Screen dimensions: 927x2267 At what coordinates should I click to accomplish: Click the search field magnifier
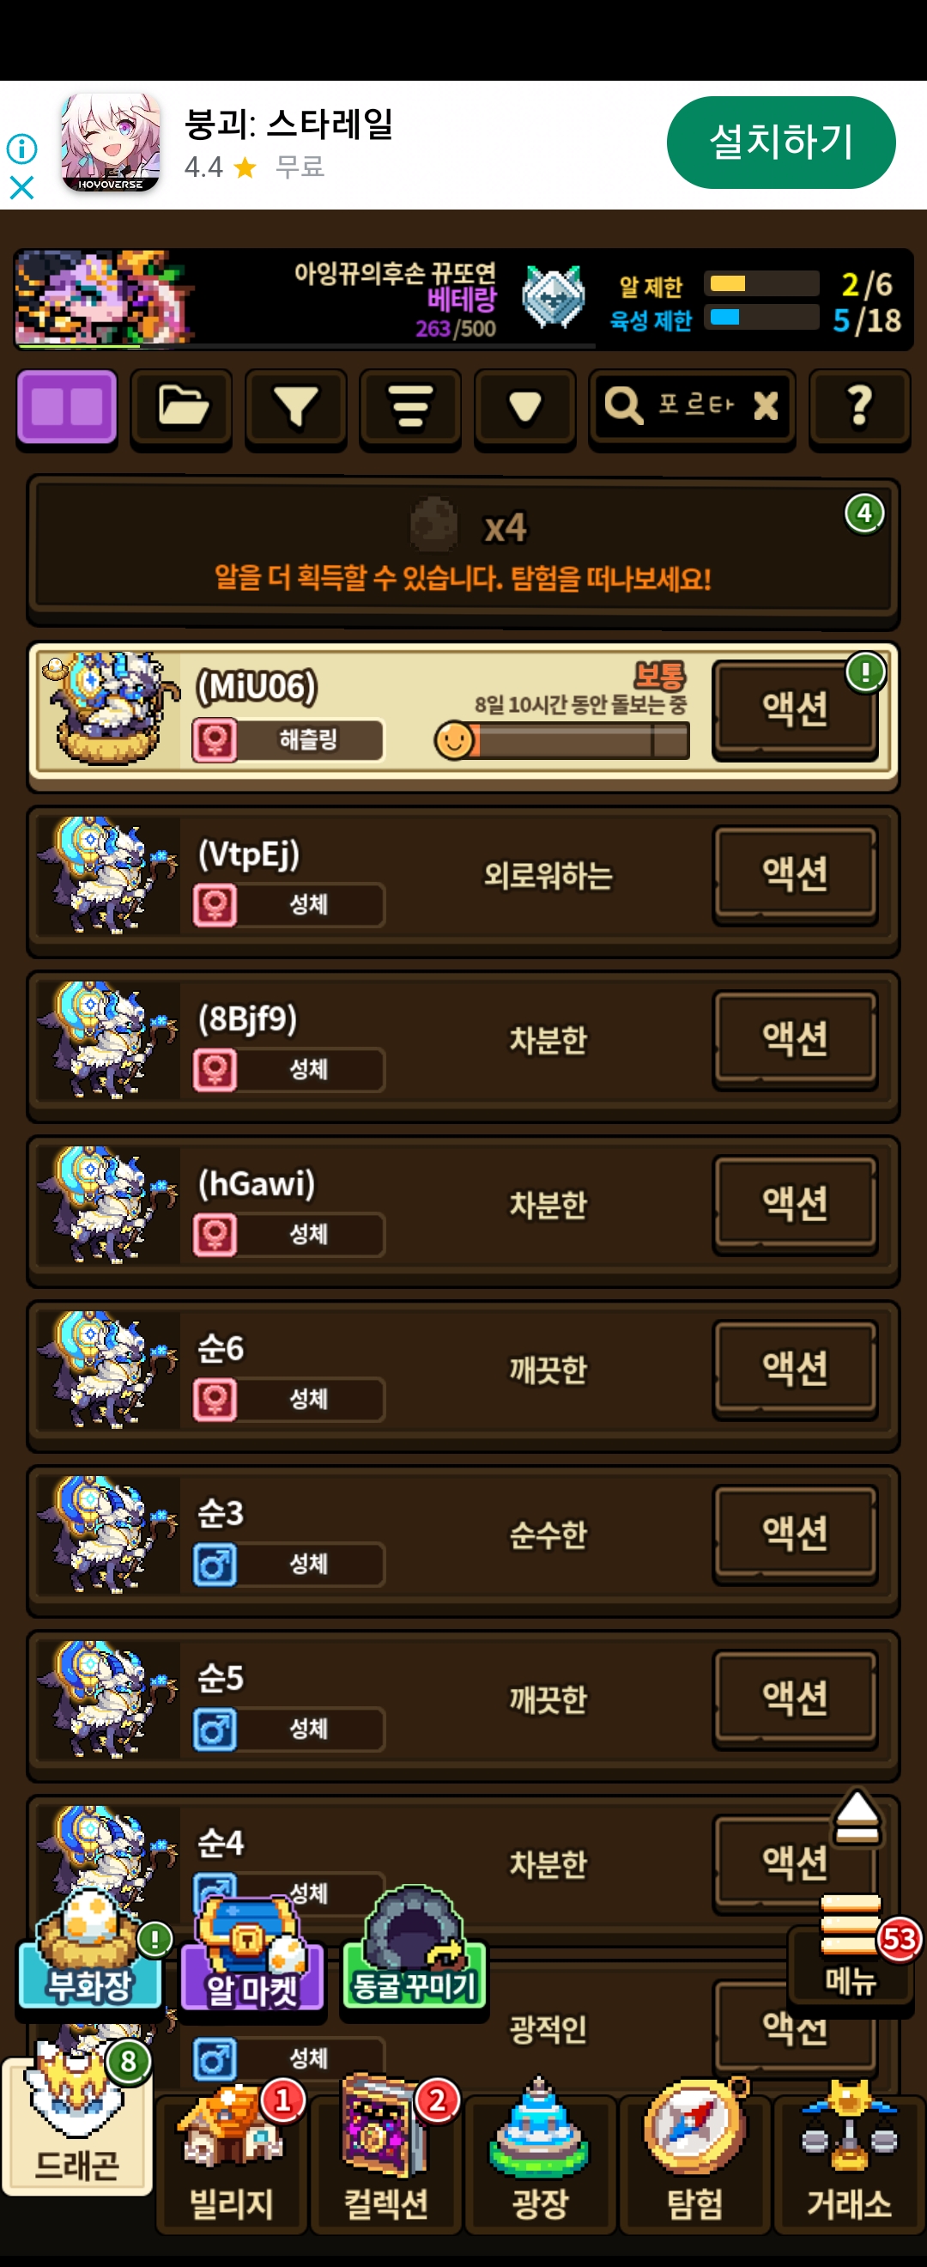(623, 405)
